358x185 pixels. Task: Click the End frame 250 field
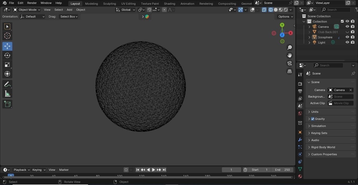click(x=283, y=170)
